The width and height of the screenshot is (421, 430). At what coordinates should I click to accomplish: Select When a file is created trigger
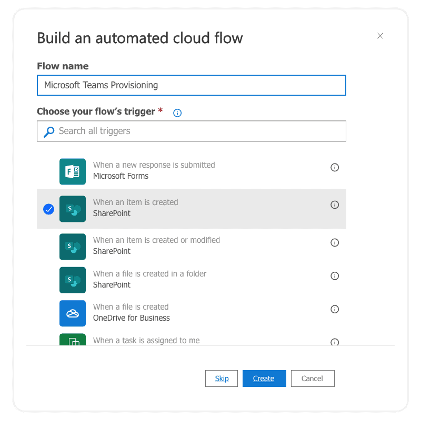(x=192, y=313)
